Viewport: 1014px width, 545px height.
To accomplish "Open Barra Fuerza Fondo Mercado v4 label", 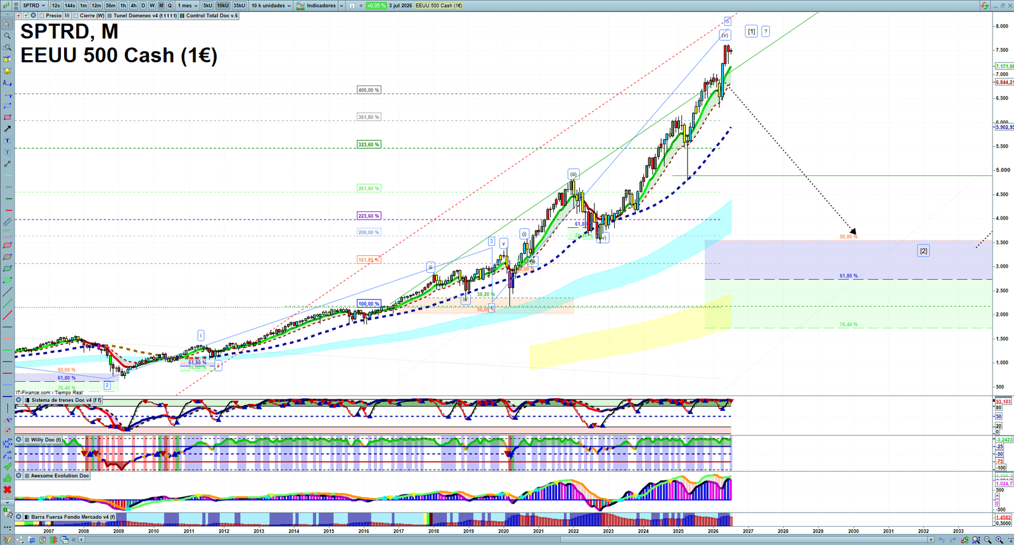I will tap(71, 517).
